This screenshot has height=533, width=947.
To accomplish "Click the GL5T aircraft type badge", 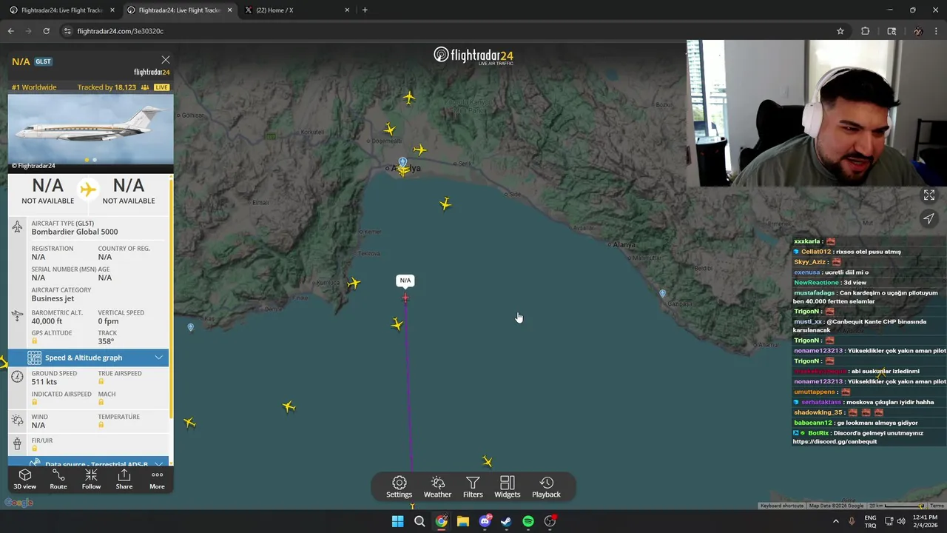I will pos(43,61).
